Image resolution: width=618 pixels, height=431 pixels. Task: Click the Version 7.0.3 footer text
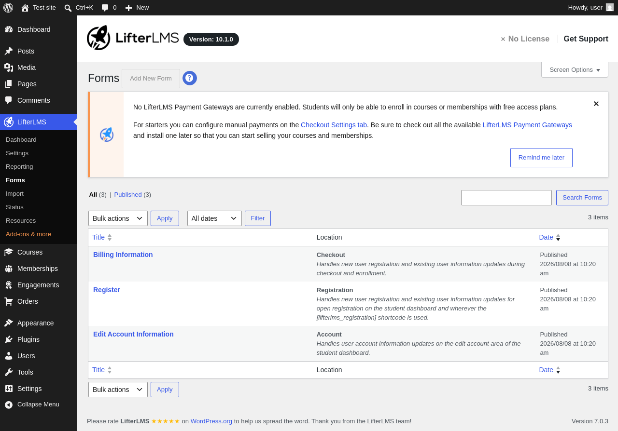[590, 421]
